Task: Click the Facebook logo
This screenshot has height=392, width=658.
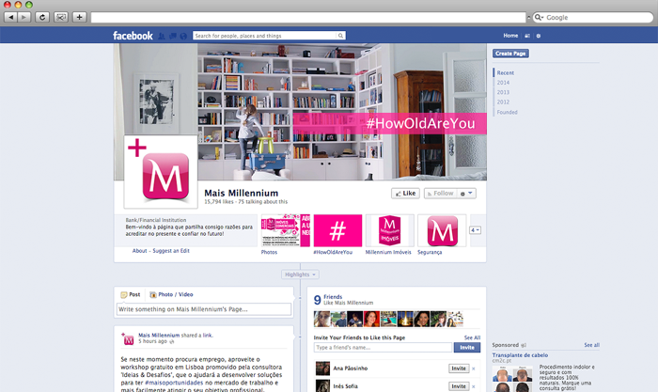Action: click(x=133, y=36)
